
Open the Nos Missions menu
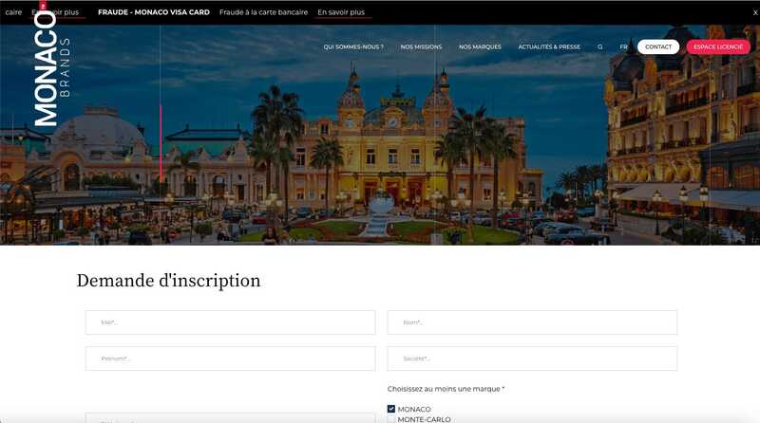coord(421,46)
